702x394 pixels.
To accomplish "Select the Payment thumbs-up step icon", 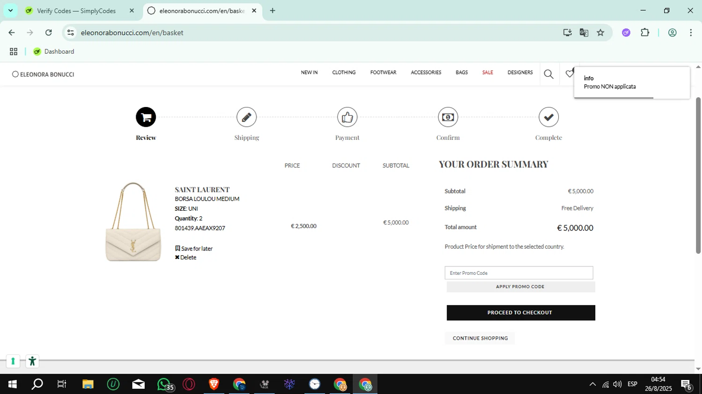I will point(347,117).
